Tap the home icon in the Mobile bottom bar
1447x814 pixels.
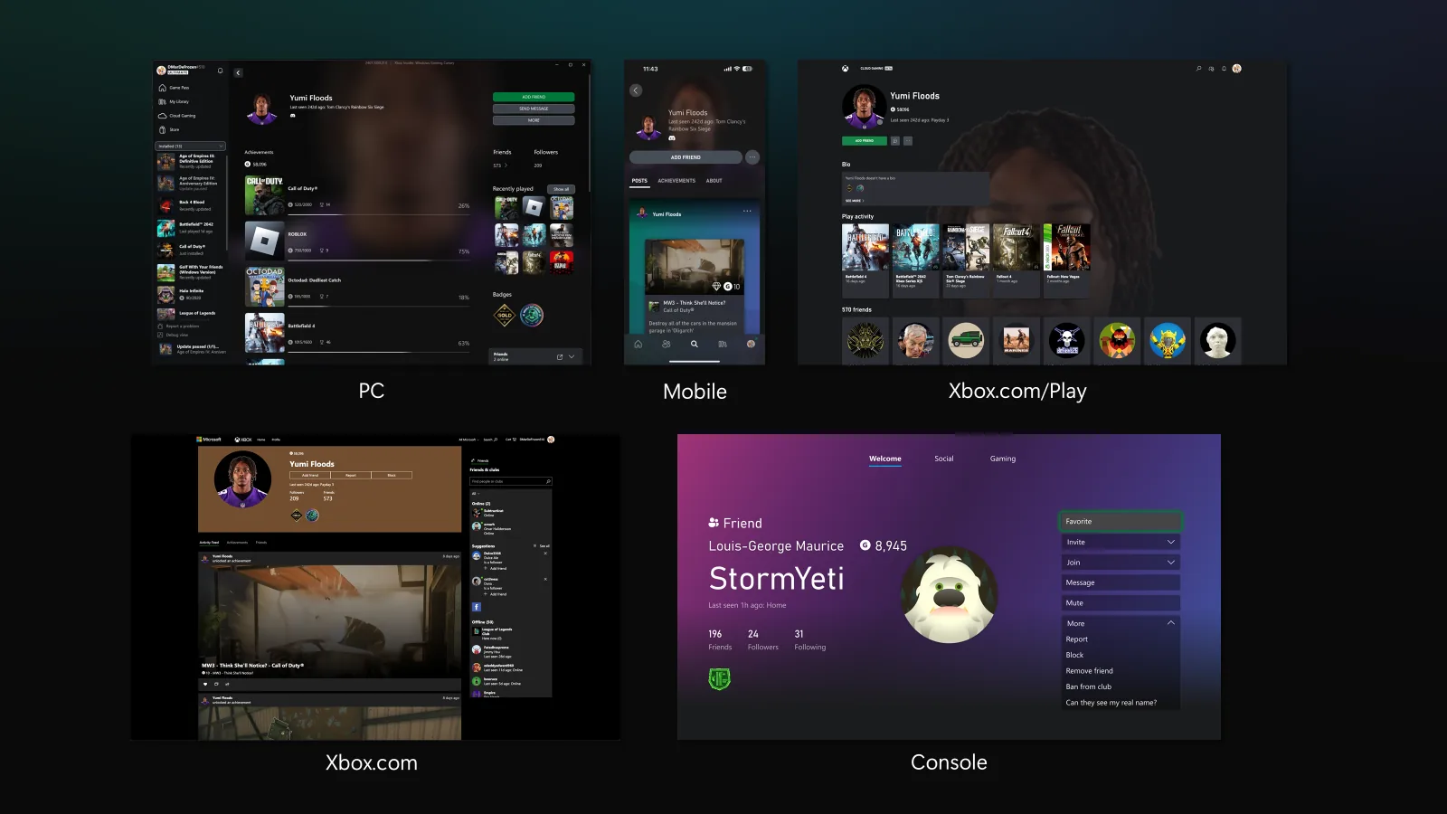click(x=638, y=344)
